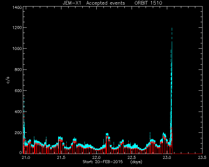Click the Start: 20-FEB-2015 axis caption
The height and width of the screenshot is (167, 209).
point(103,162)
